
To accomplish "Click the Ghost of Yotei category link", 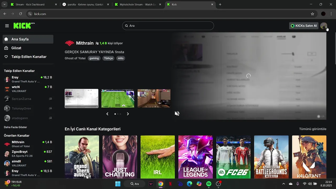I will [x=75, y=58].
